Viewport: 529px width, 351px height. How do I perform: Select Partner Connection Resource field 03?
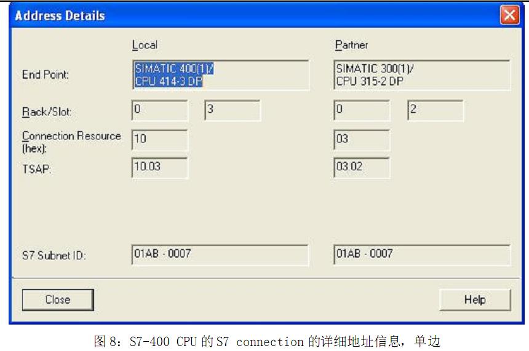point(362,140)
